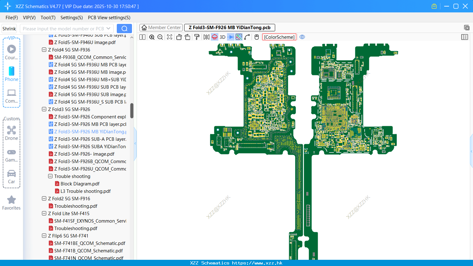Click the XZZ Schematics logo icon

pyautogui.click(x=7, y=6)
